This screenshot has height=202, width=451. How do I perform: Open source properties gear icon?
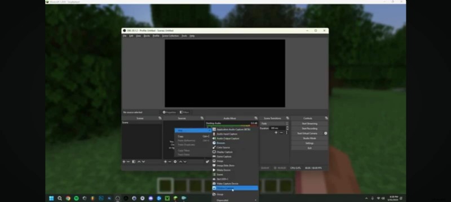click(175, 162)
